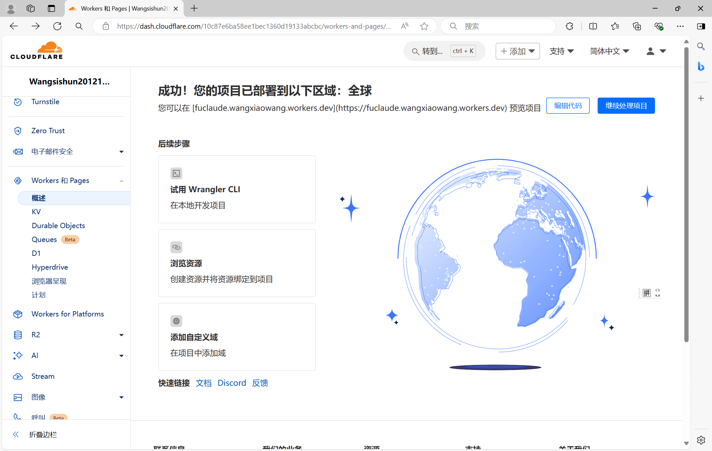Open the browser profile avatar icon
Screen dimensions: 712x451
click(11, 9)
